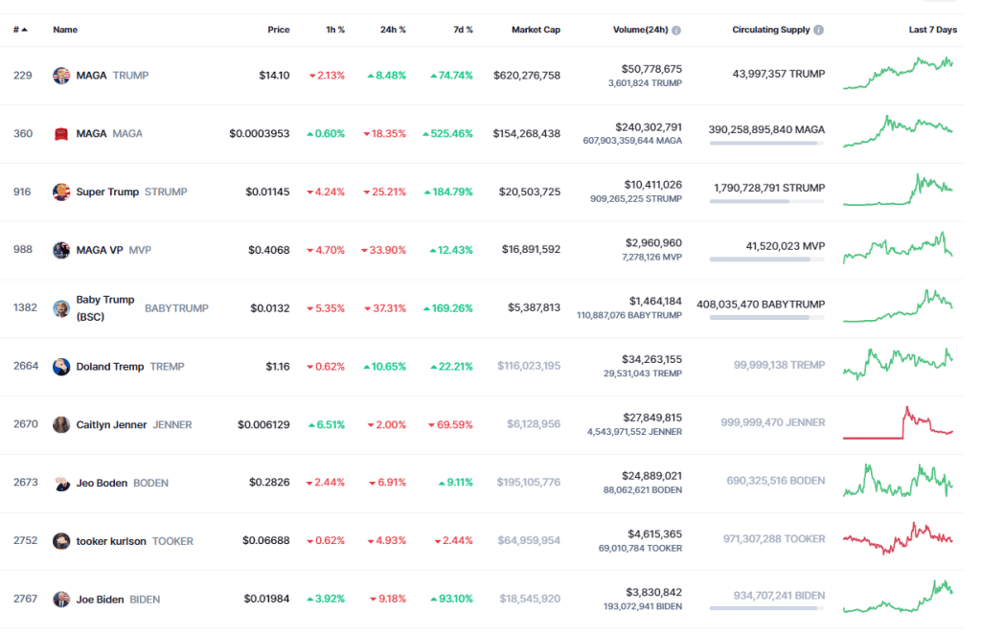Image resolution: width=981 pixels, height=635 pixels.
Task: Click the MAGA TRUMP 7-day sparkline chart
Action: tap(898, 73)
